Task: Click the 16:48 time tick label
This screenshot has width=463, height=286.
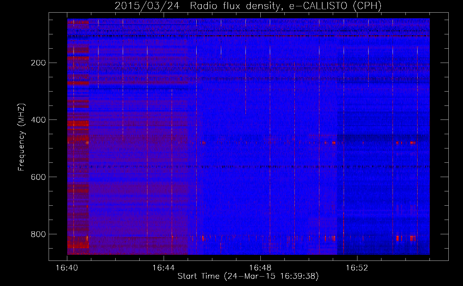Action: 260,268
